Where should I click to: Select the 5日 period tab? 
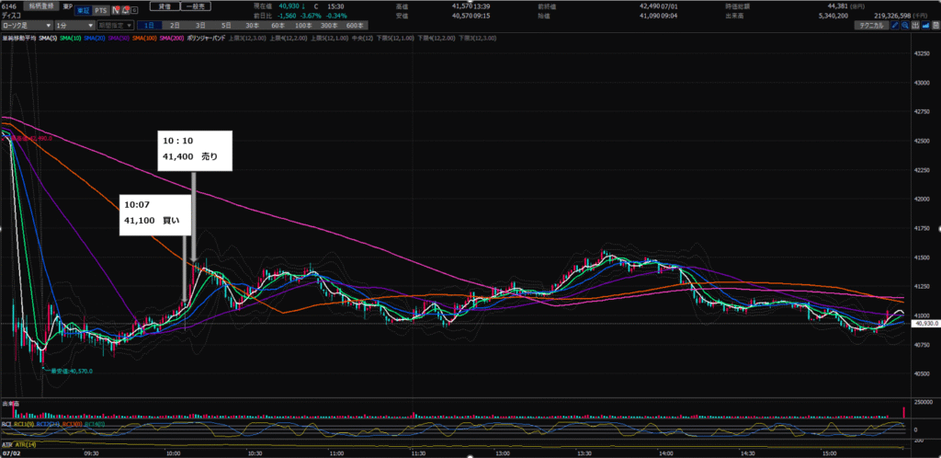click(x=226, y=26)
